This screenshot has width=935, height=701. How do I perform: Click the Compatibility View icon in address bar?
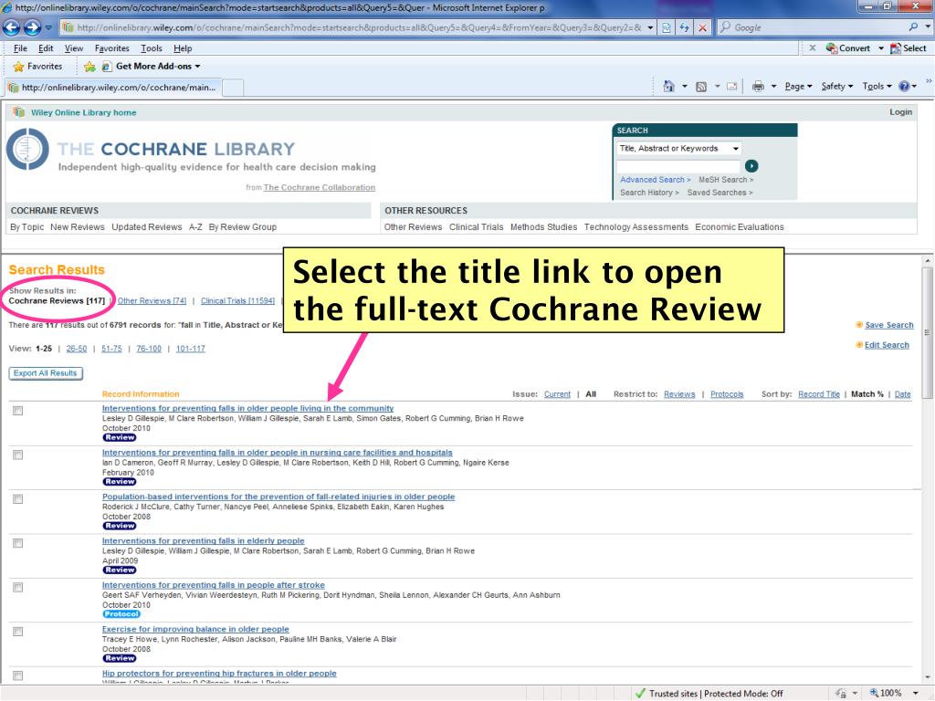pyautogui.click(x=666, y=27)
